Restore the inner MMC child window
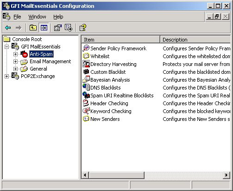Image resolution: width=233 pixels, height=191 pixels. click(x=217, y=17)
